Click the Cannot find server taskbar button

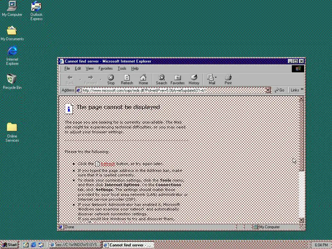tap(128, 245)
